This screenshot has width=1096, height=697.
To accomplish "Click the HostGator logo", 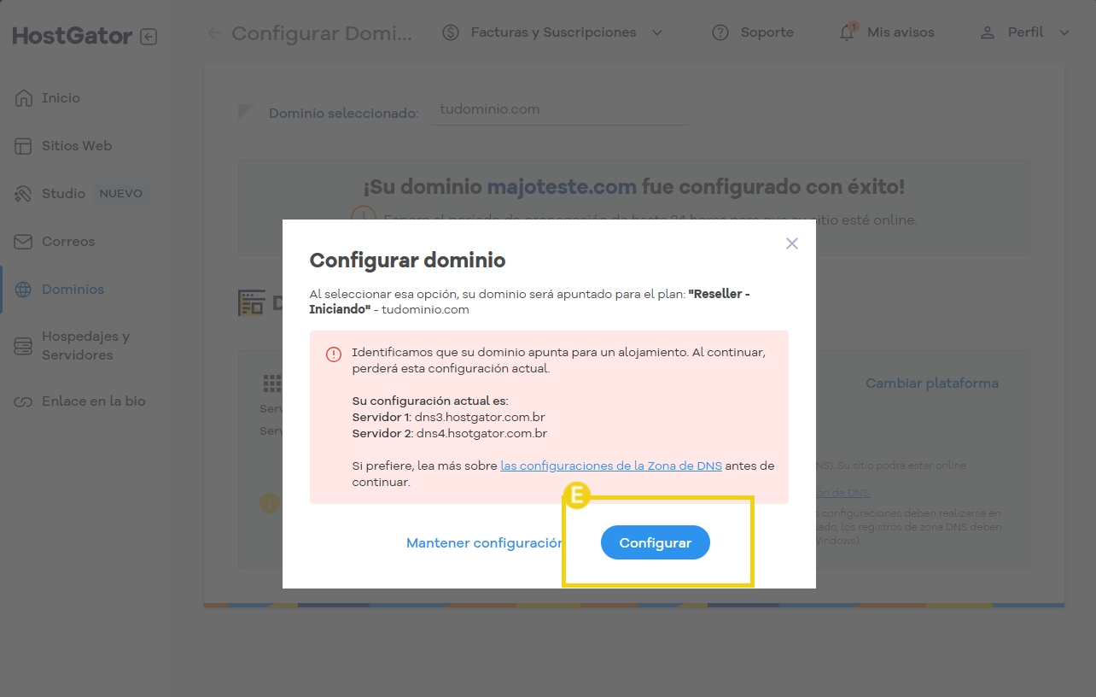I will (x=73, y=36).
